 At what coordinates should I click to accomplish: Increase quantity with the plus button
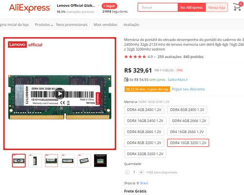pos(141,172)
